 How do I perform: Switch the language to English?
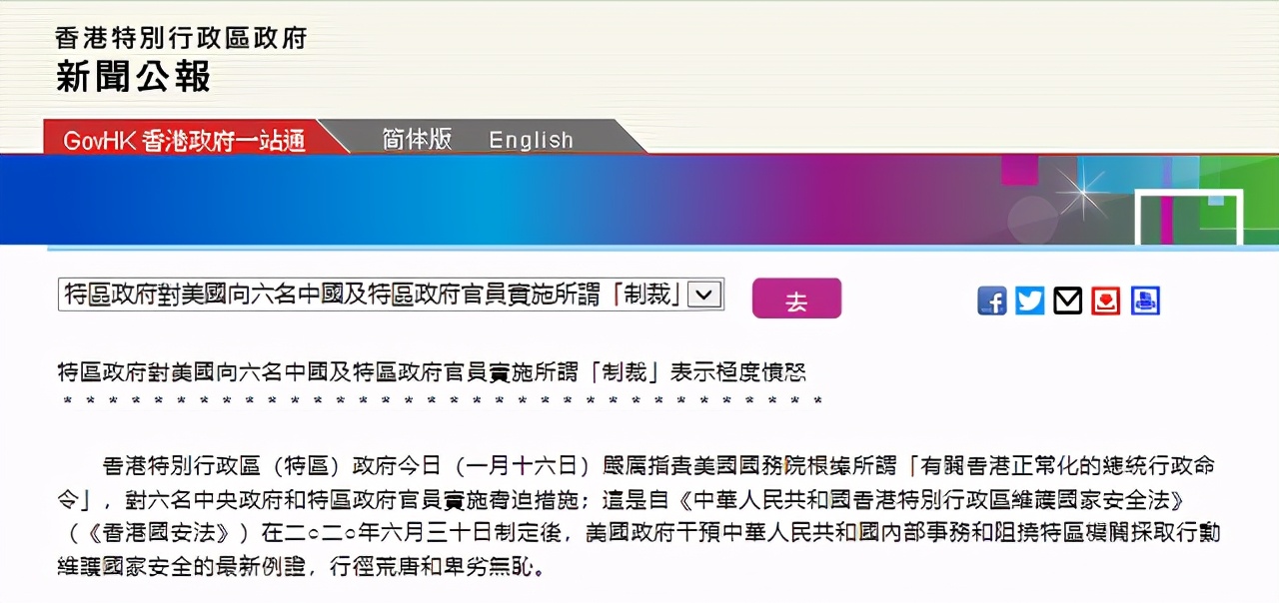pyautogui.click(x=531, y=140)
